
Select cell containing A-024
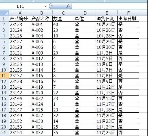42,104
